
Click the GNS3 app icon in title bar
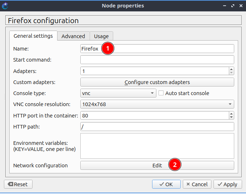pos(5,5)
